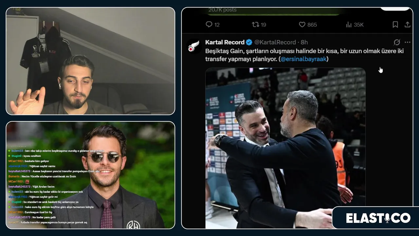Bookmark the post above Kartal Record
Viewport: 419px width, 236px height.
tap(395, 25)
